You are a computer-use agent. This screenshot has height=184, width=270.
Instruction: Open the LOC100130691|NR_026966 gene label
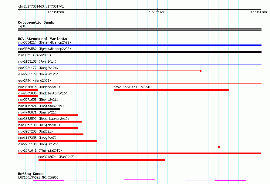38,177
